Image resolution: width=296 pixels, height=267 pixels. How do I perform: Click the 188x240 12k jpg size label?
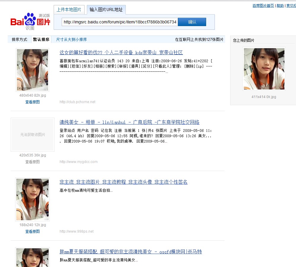pos(32,225)
